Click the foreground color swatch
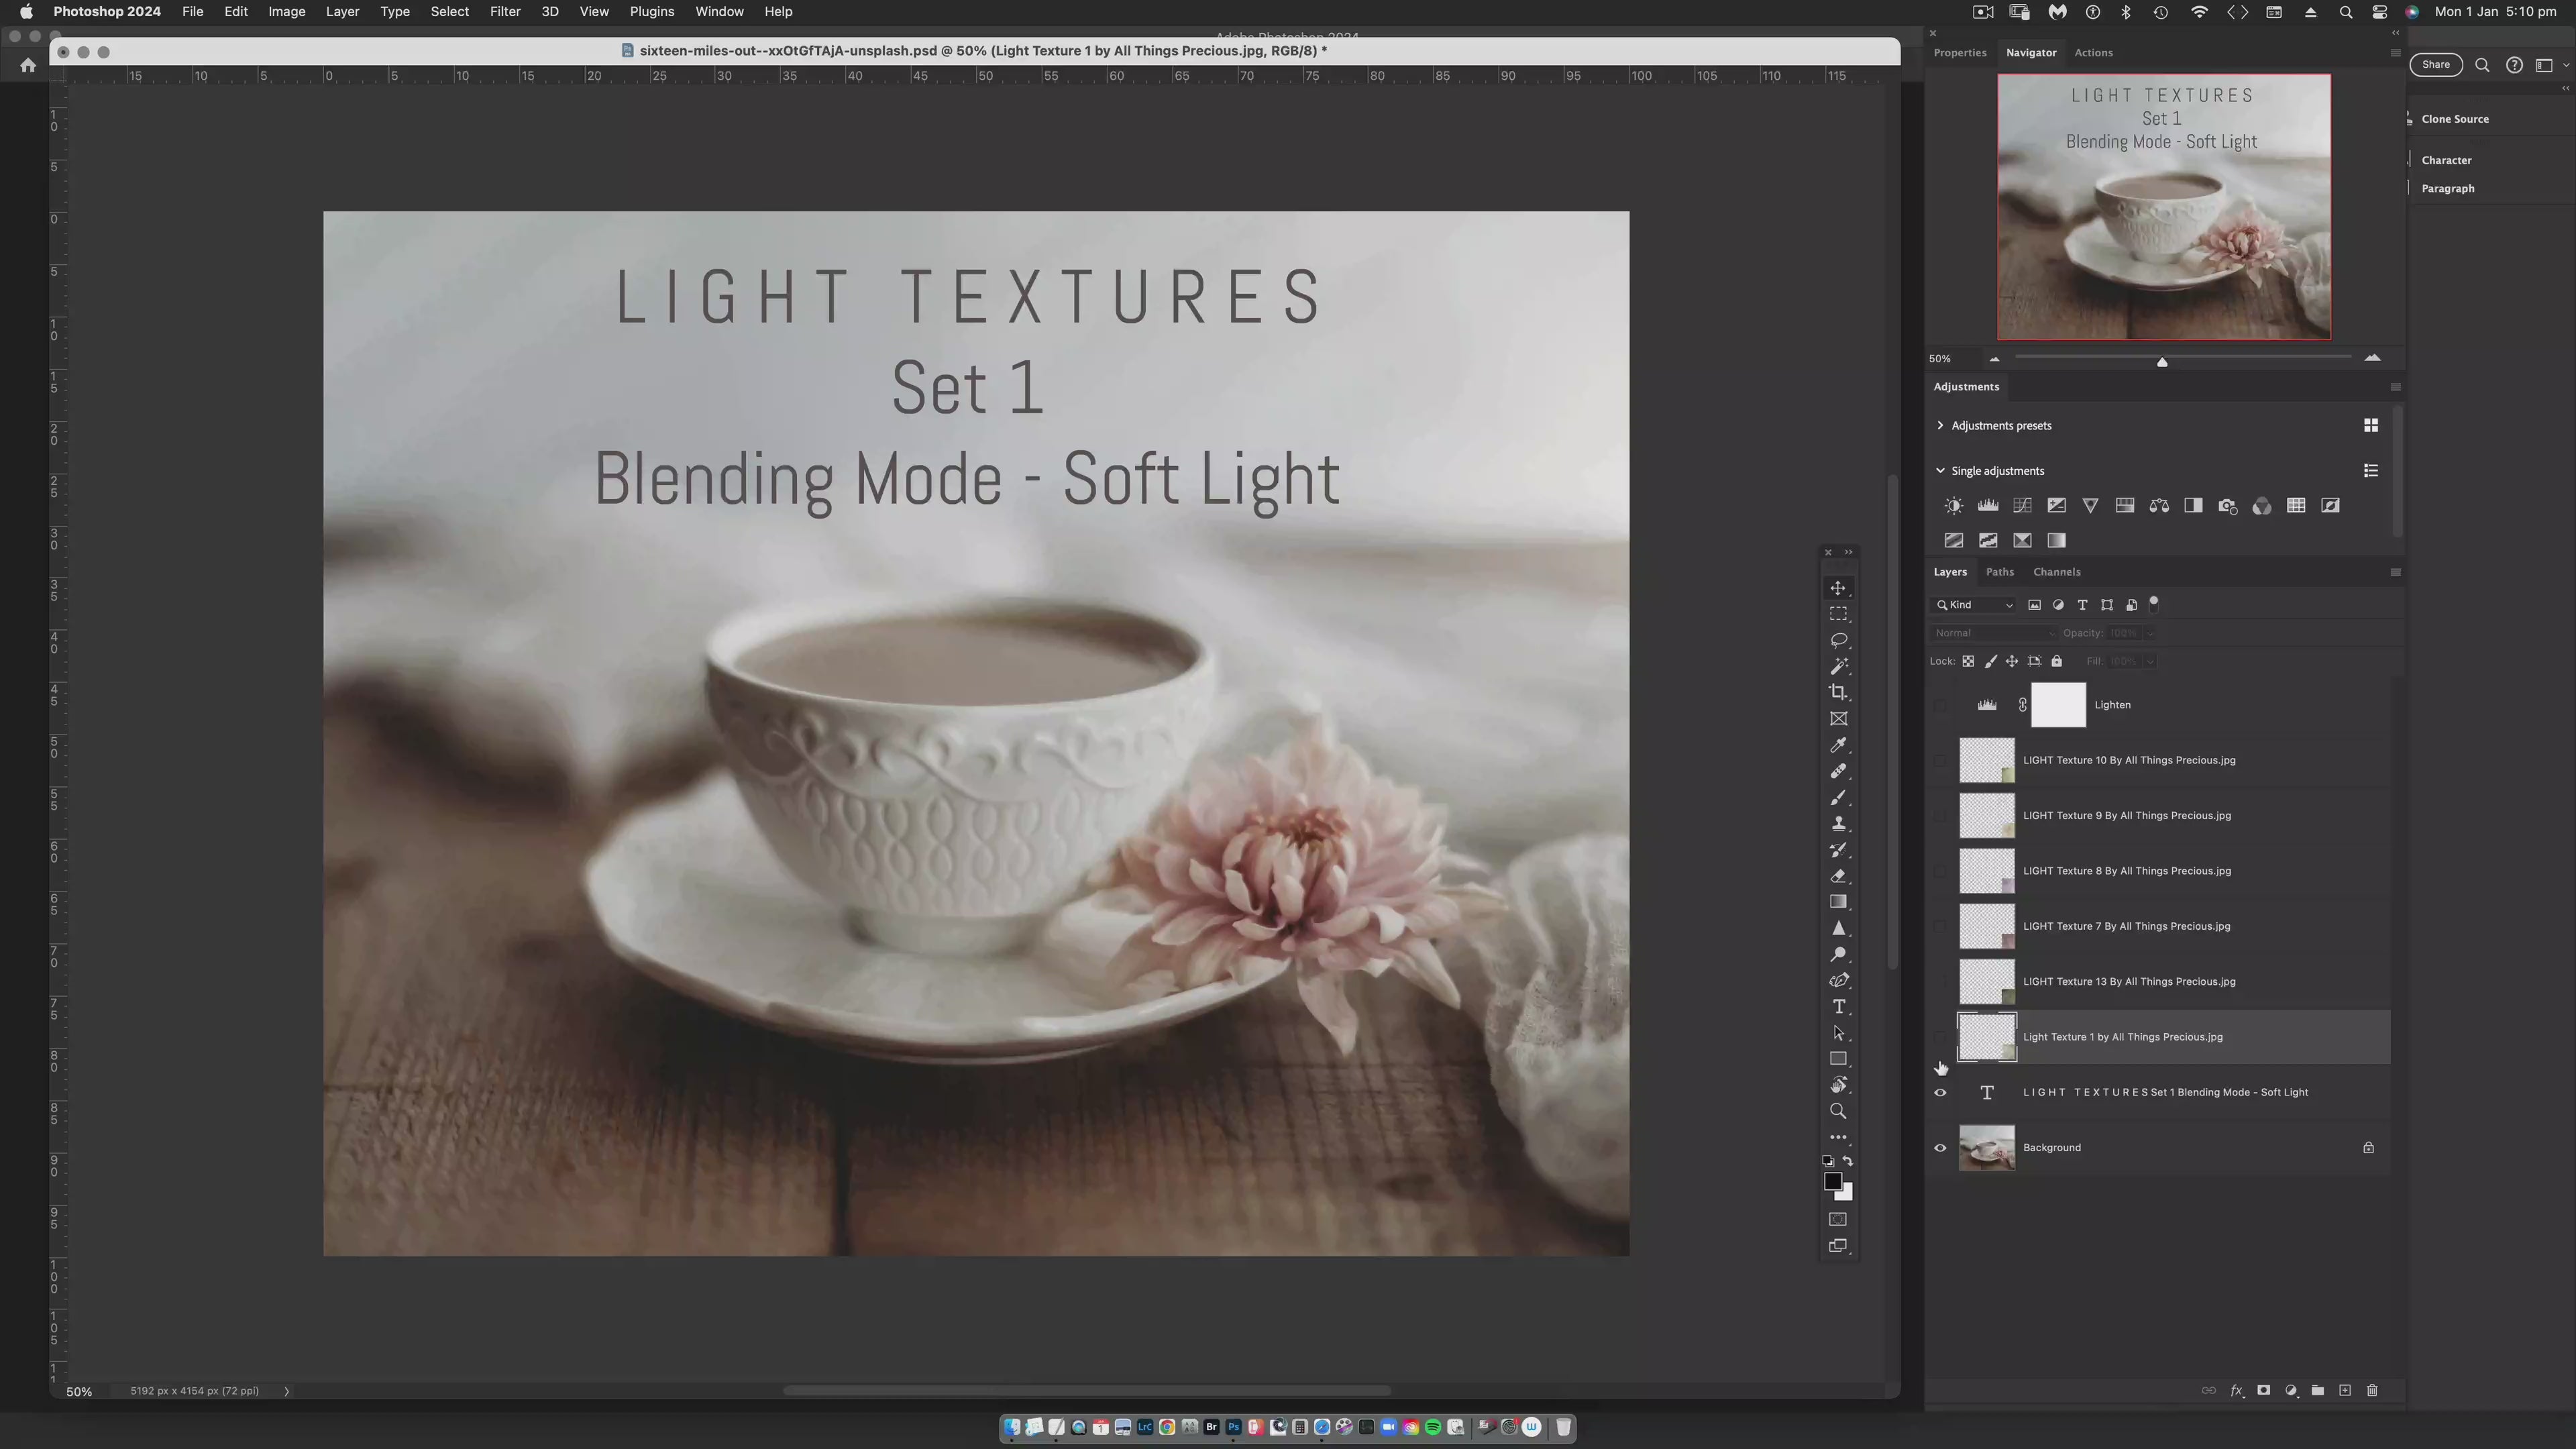 [1832, 1182]
